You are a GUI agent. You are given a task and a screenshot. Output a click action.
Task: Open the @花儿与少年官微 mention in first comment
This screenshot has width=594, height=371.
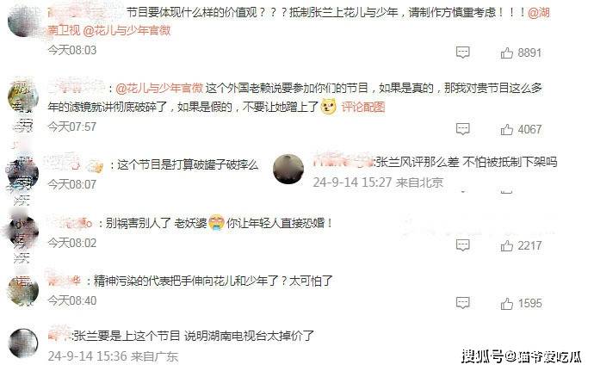[127, 30]
